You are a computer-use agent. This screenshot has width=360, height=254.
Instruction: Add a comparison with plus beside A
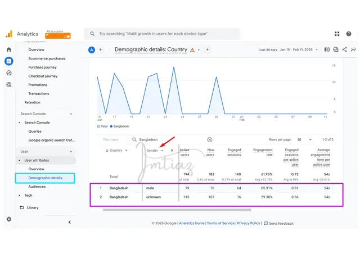click(100, 50)
